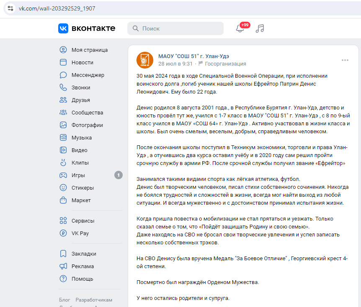This screenshot has height=307, width=361.
Task: Open Сообщества from the left menu
Action: [87, 113]
